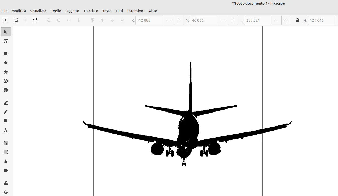Select the Text tool
Image resolution: width=338 pixels, height=196 pixels.
(x=6, y=130)
